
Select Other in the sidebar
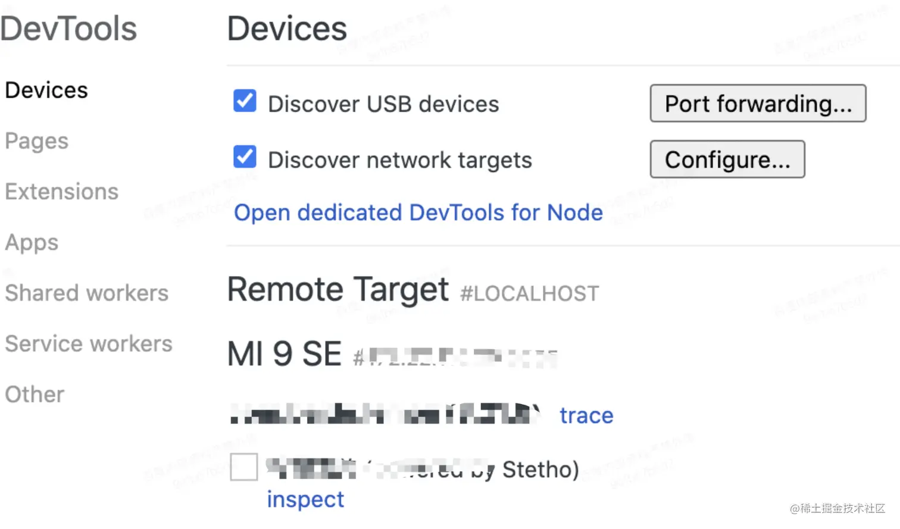click(x=35, y=394)
